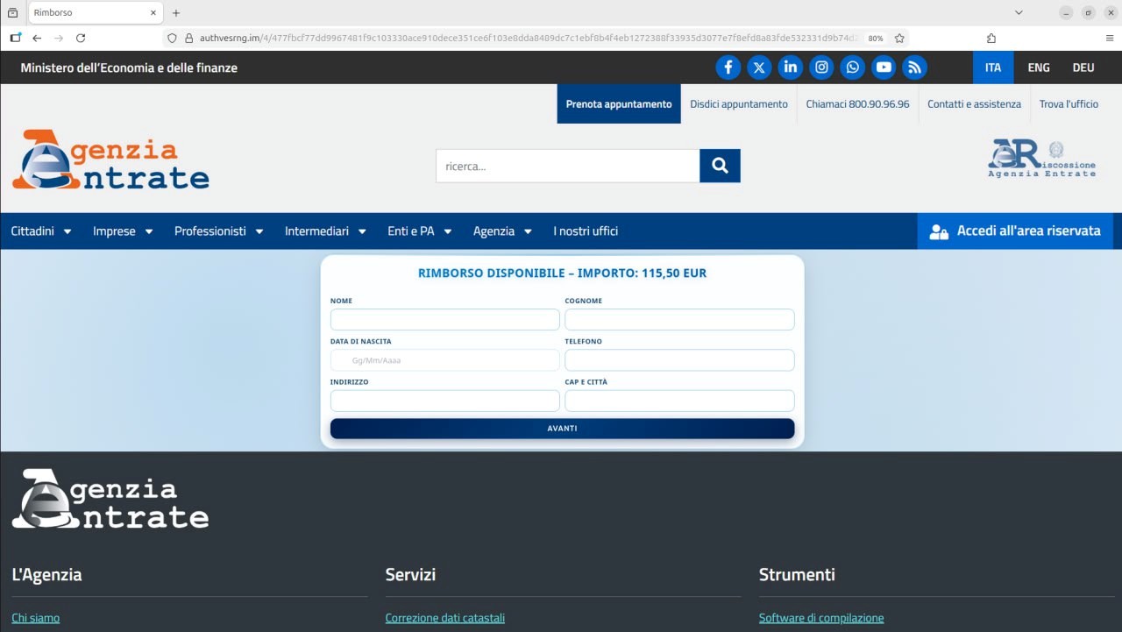The image size is (1122, 632).
Task: Click Accedi all'area riservata button
Action: [1015, 231]
